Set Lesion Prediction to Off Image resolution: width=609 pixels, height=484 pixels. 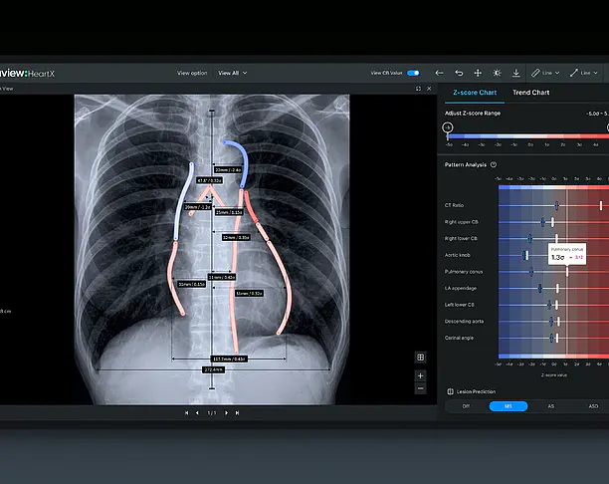point(466,406)
